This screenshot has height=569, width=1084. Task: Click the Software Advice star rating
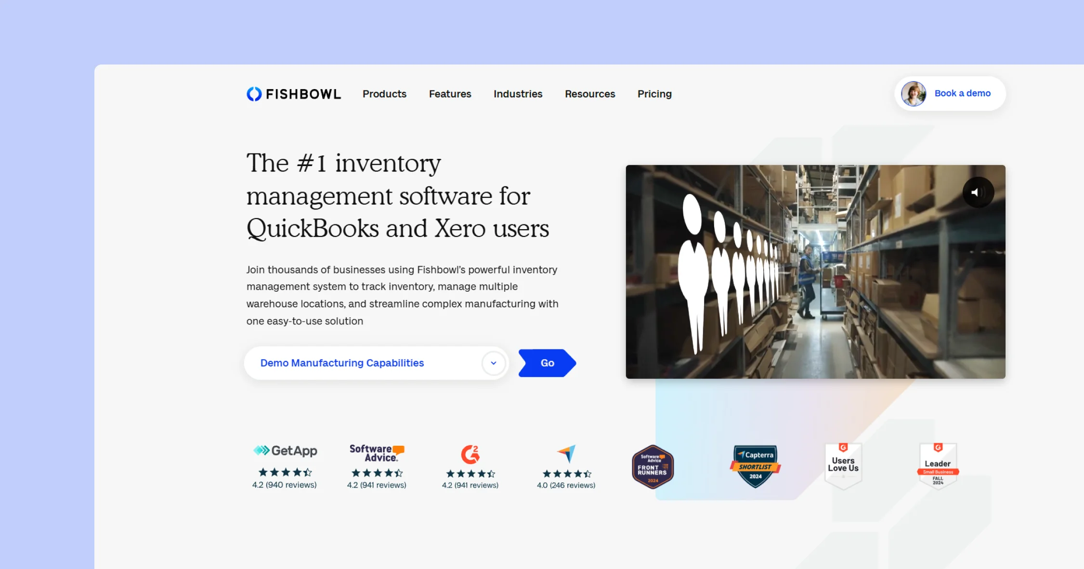[x=377, y=473]
